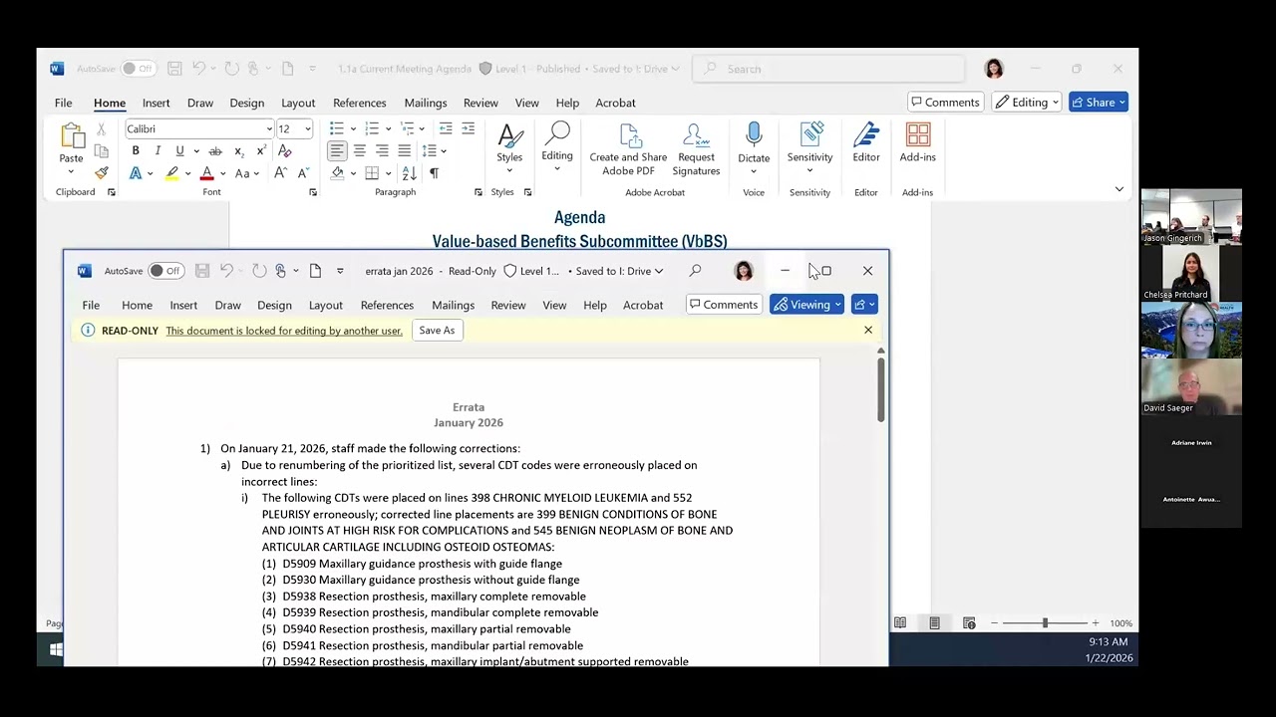Click Decrease Indent icon
The height and width of the screenshot is (717, 1276).
click(x=446, y=129)
